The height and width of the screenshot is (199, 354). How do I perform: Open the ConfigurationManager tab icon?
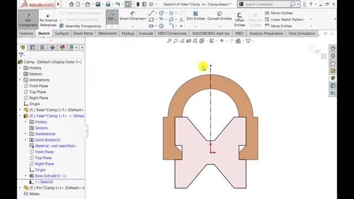[x=42, y=48]
